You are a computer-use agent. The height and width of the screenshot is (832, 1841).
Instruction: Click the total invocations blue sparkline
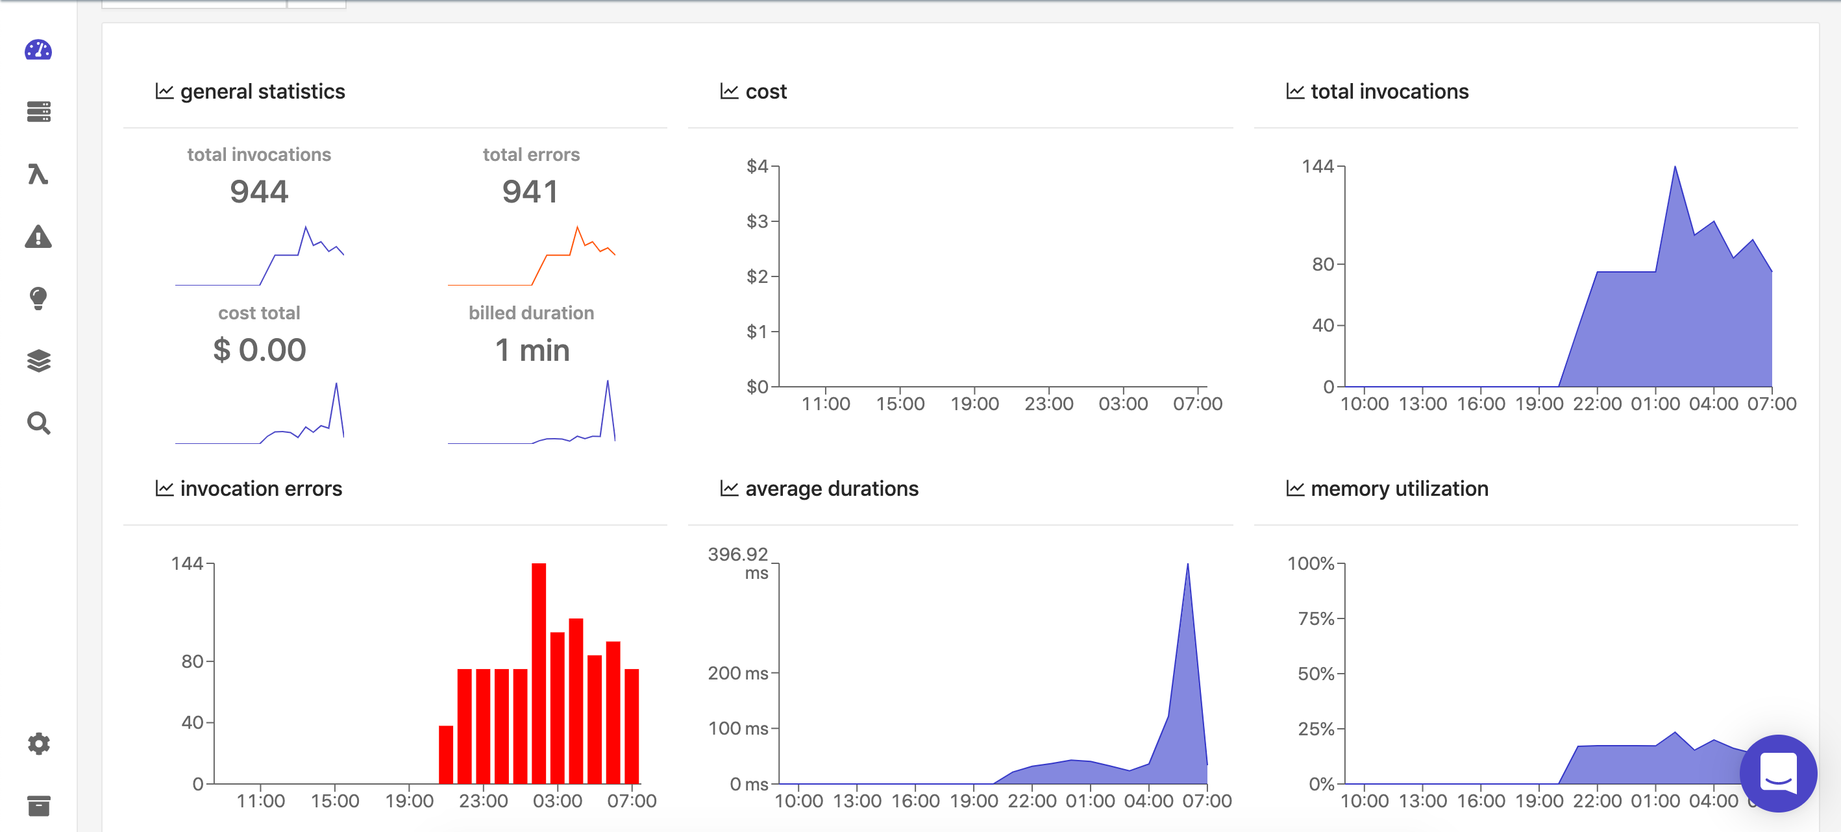[260, 256]
